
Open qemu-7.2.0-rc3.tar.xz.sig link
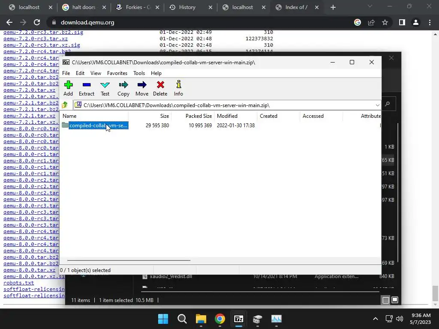click(x=42, y=45)
